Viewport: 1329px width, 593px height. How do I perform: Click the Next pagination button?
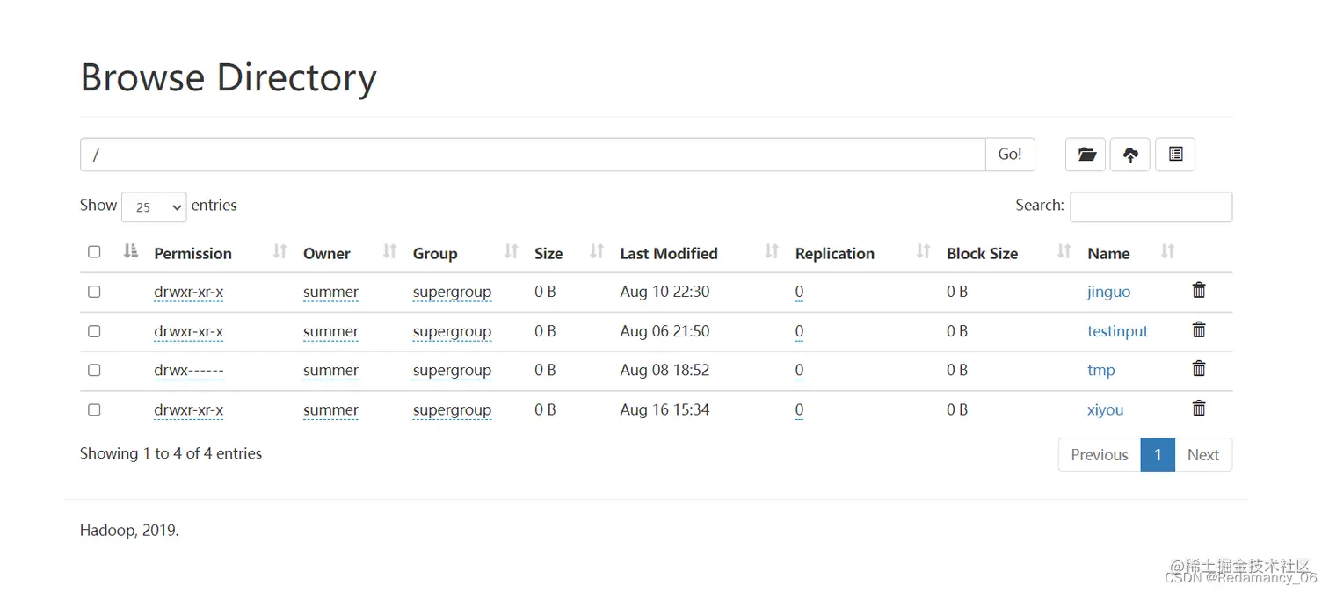1203,454
